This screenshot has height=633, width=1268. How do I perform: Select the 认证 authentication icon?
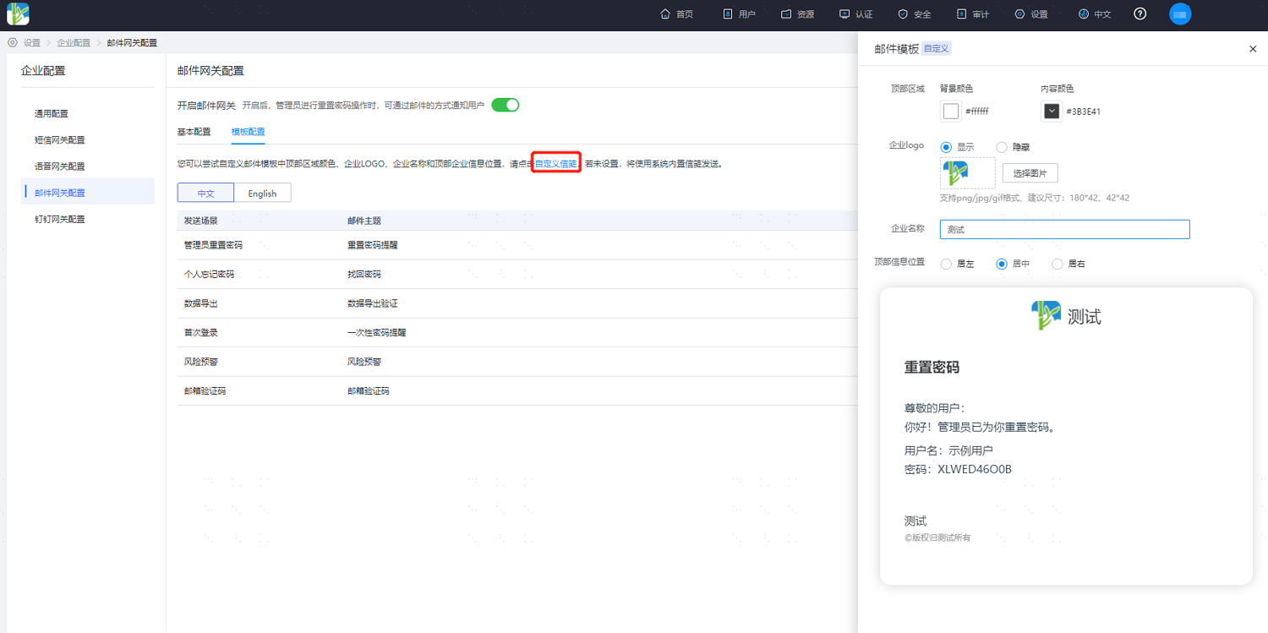844,14
